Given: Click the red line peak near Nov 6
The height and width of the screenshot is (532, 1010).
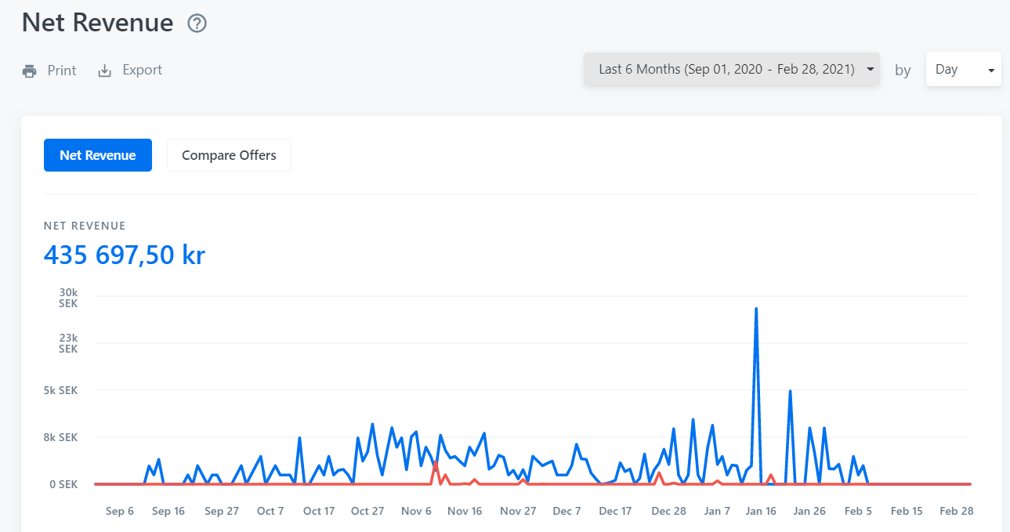Looking at the screenshot, I should pos(436,463).
